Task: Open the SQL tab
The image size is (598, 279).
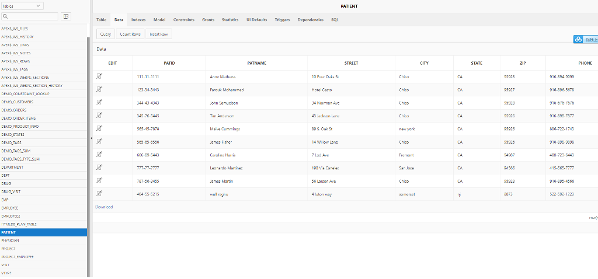Action: point(335,20)
